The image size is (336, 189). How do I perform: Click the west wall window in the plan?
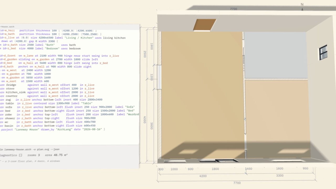point(159,77)
